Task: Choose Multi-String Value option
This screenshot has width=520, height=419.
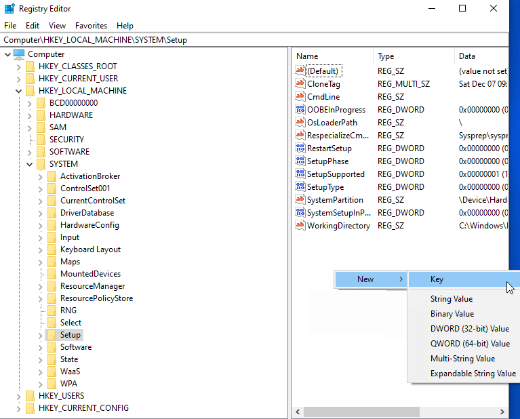Action: (x=464, y=359)
